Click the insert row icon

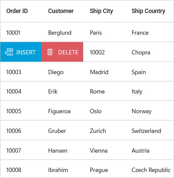(9, 52)
